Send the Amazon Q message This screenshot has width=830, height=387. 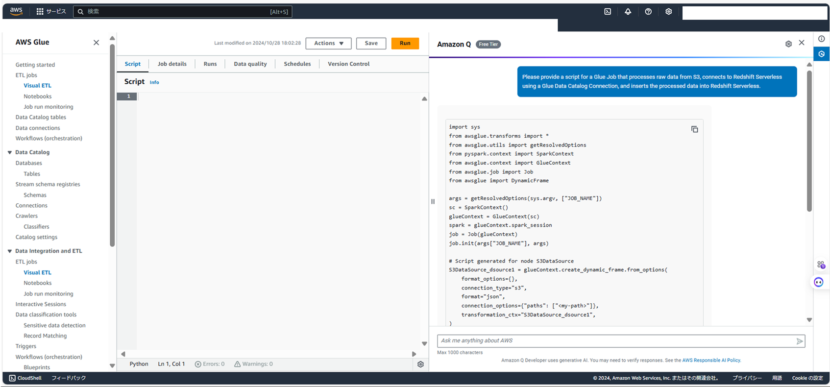(800, 341)
